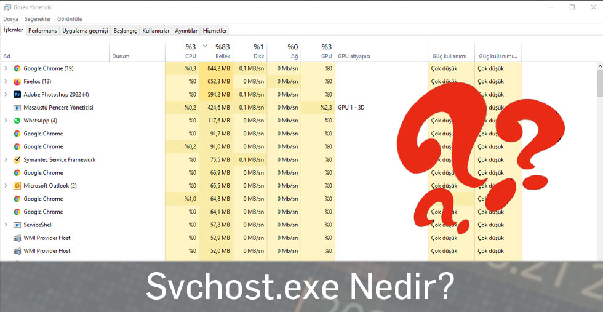The width and height of the screenshot is (603, 312).
Task: Click Chrome icon in the 64,1 MB row
Action: coord(17,212)
